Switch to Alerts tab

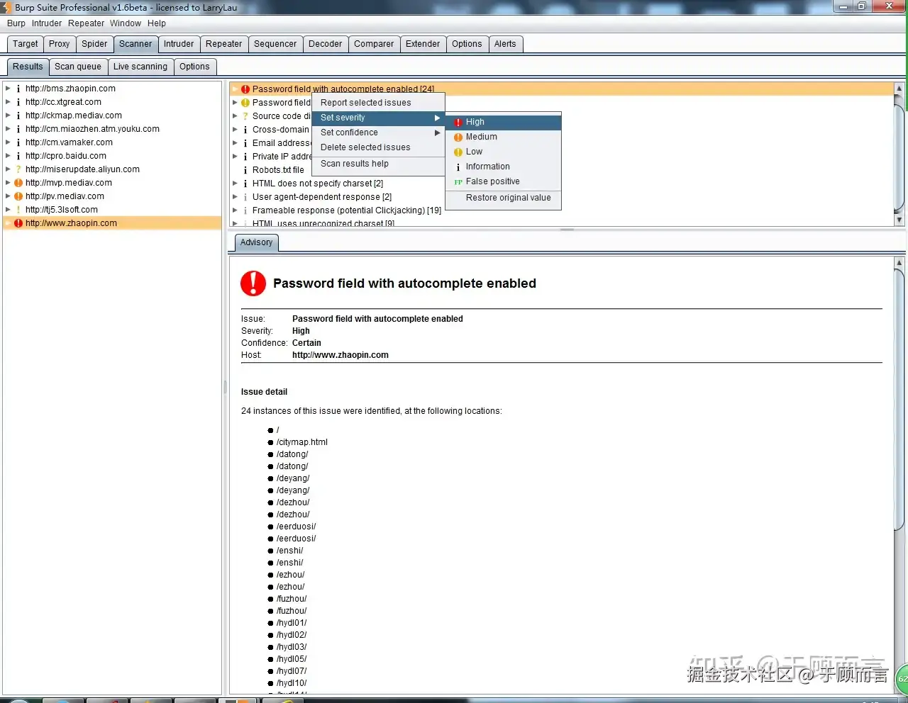pos(505,44)
